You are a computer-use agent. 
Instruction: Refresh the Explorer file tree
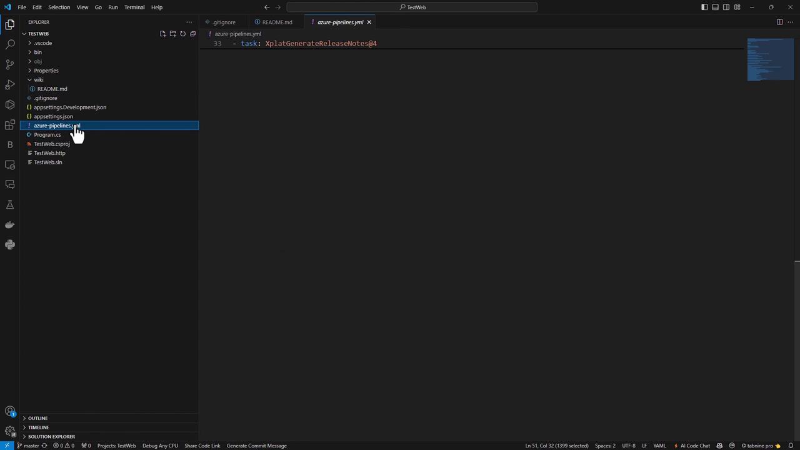(x=182, y=34)
